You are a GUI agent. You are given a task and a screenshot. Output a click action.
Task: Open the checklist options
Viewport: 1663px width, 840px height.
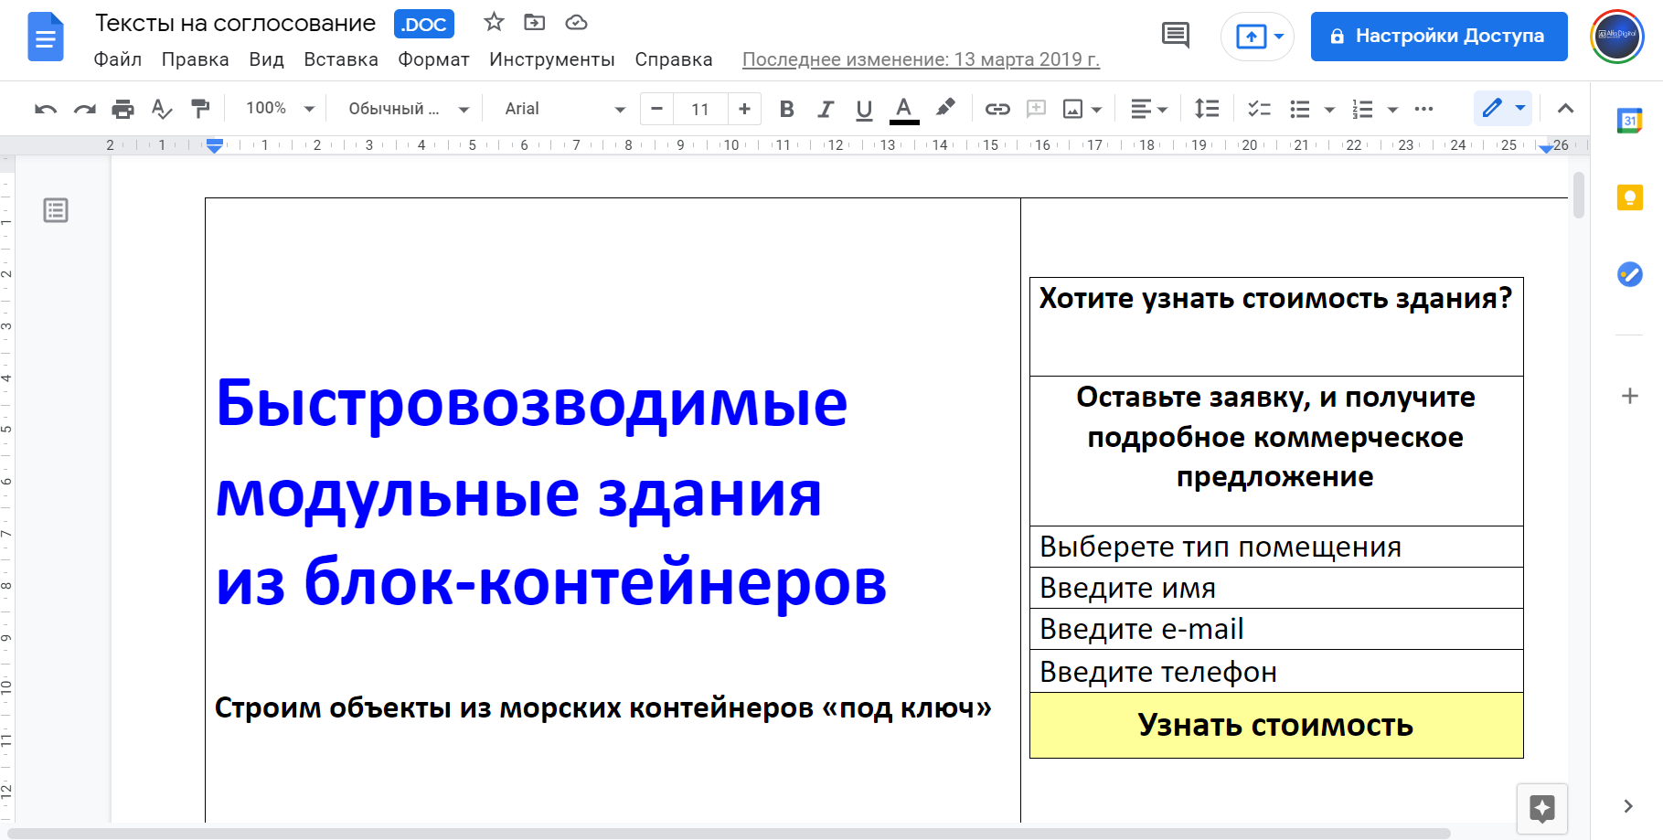coord(1260,110)
